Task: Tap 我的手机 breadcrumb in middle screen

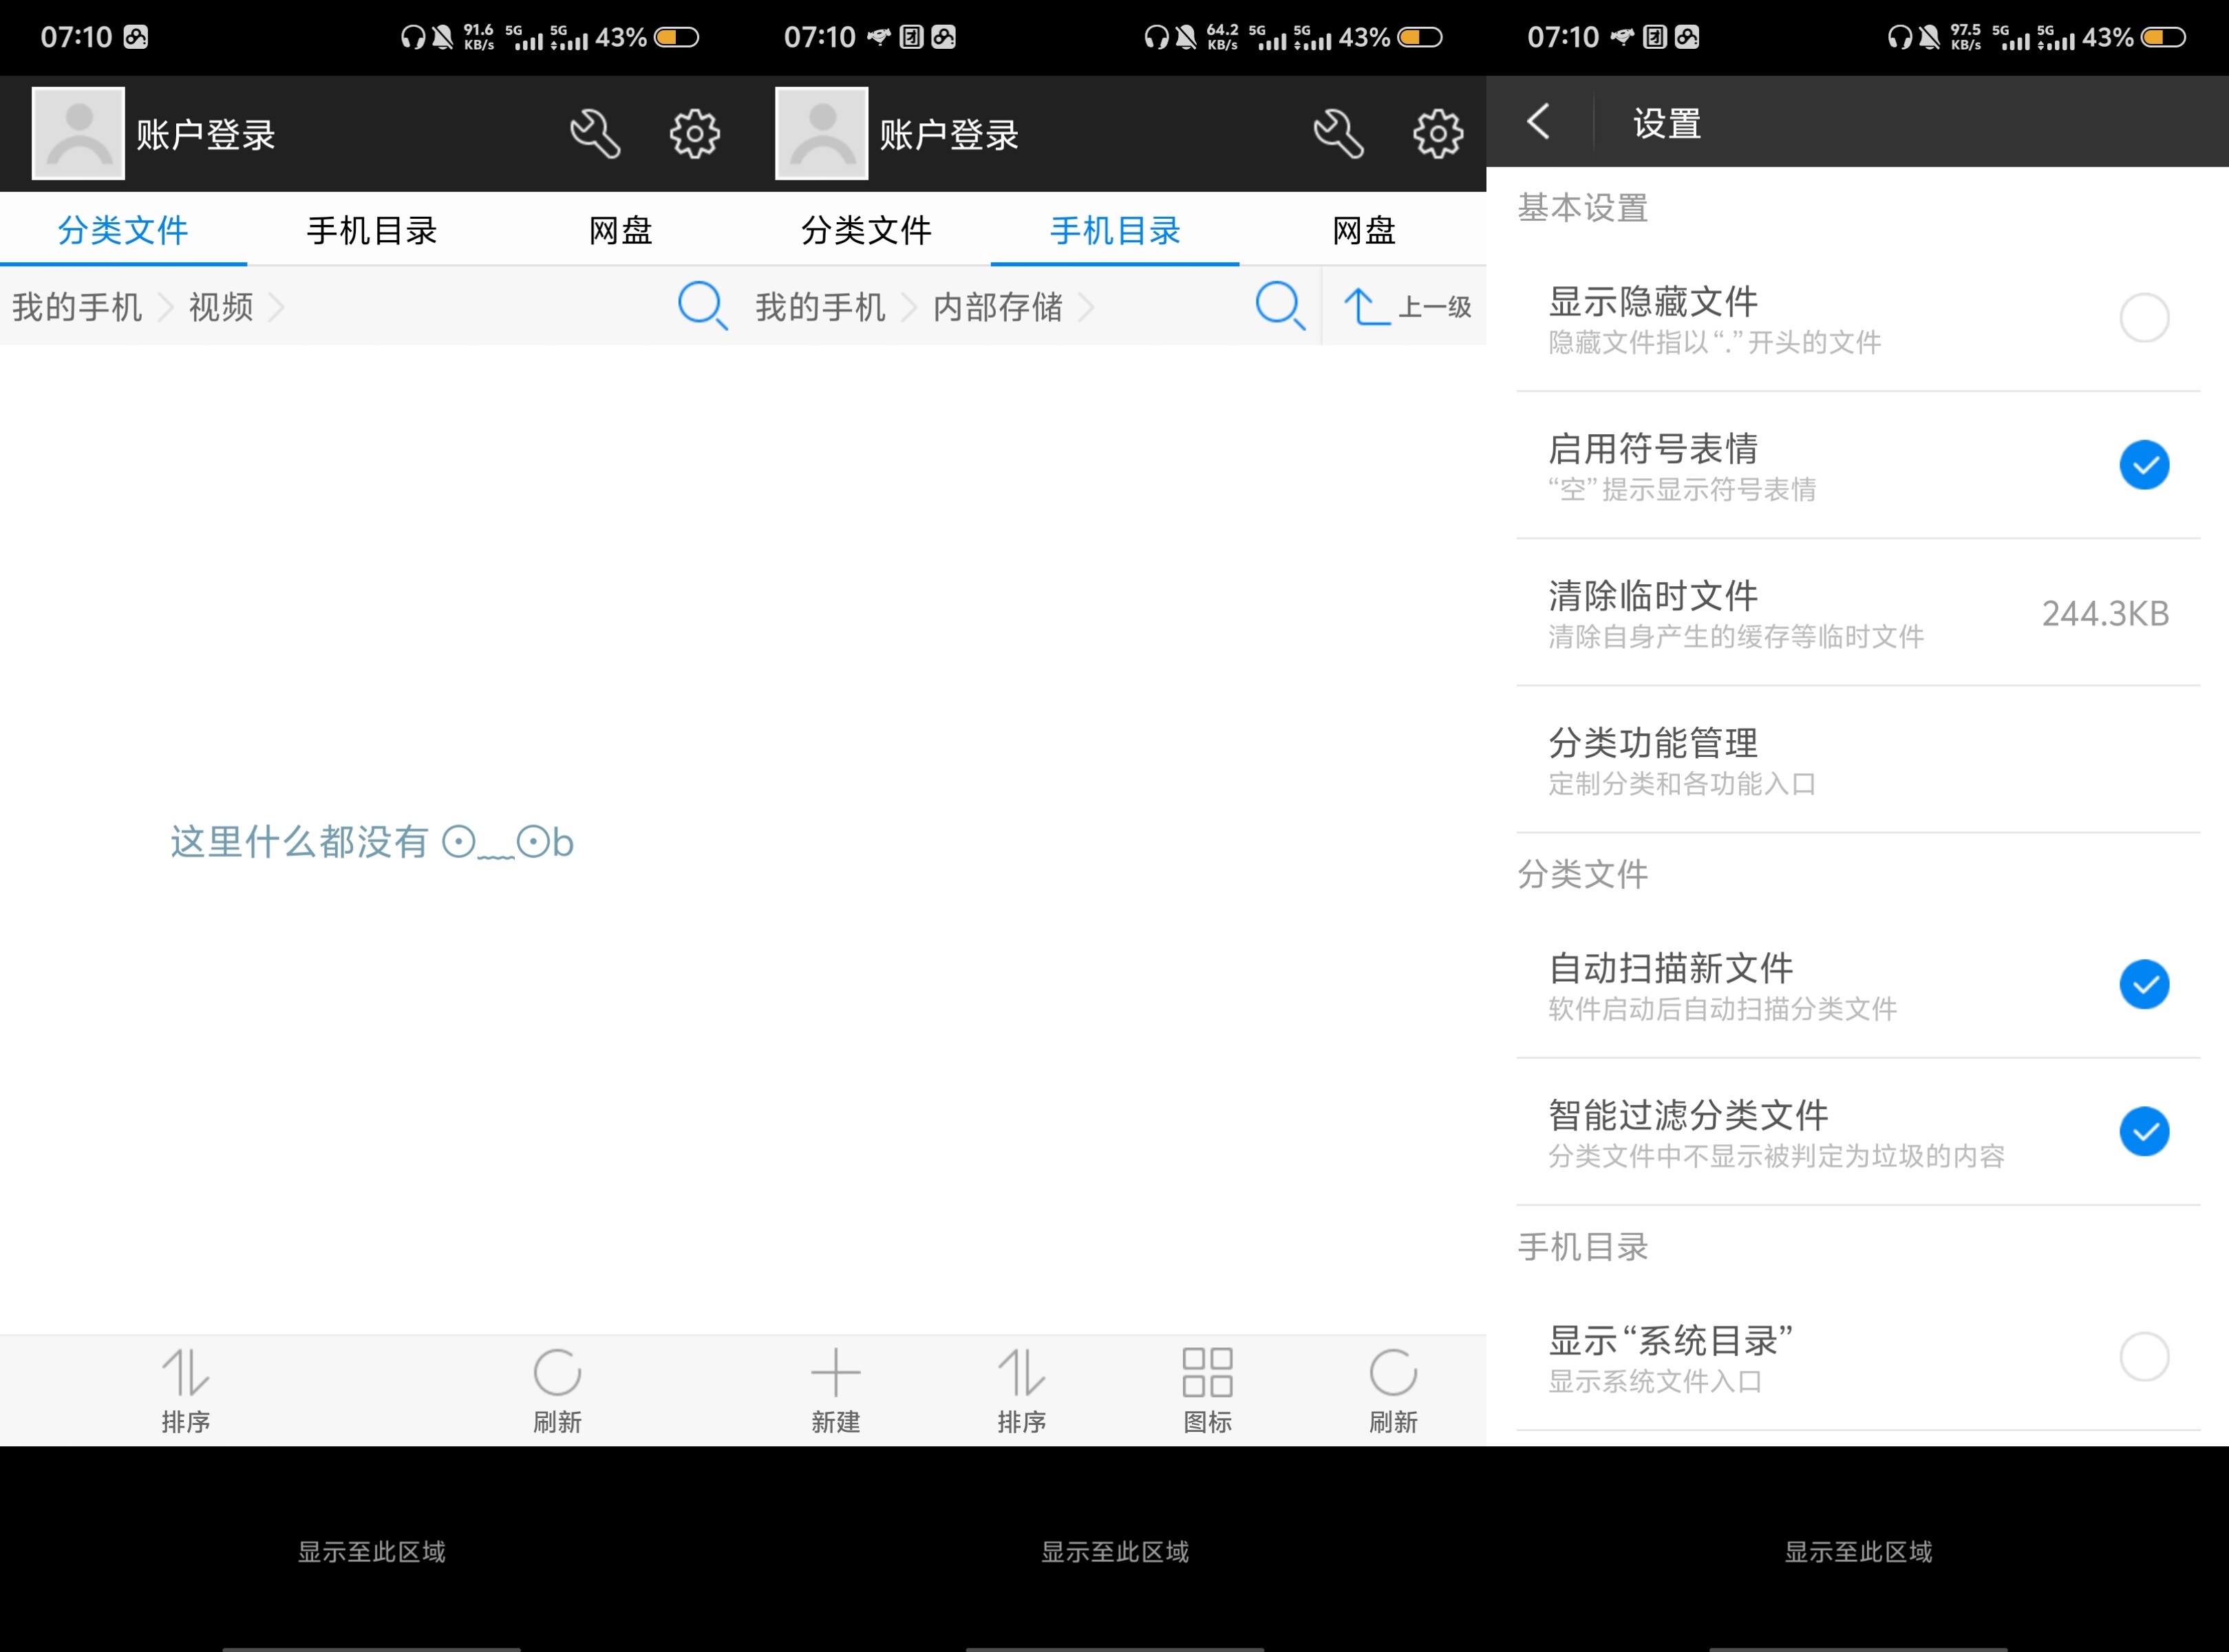Action: click(820, 307)
